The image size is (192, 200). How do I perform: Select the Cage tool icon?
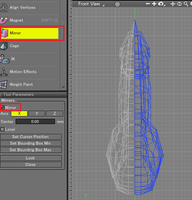point(4,46)
